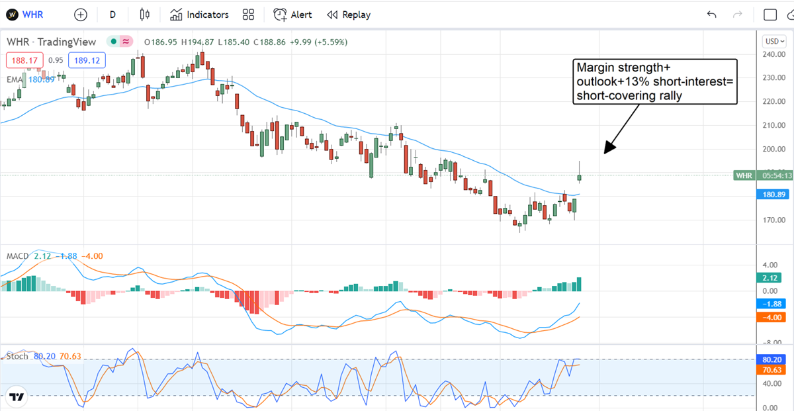Click the blue 189.12 buy price button
The width and height of the screenshot is (794, 411).
click(87, 61)
